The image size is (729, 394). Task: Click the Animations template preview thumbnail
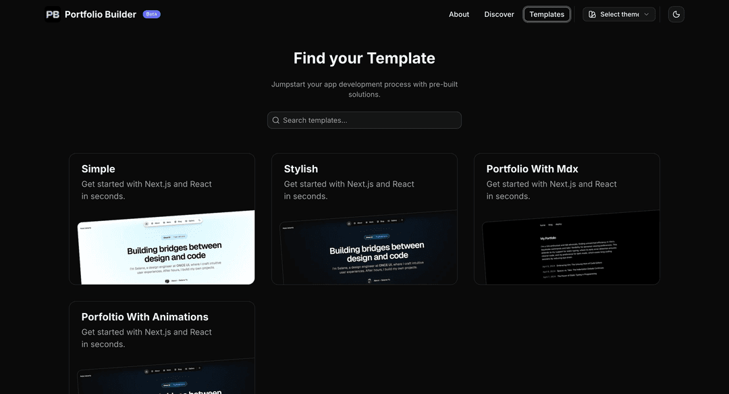[x=166, y=378]
